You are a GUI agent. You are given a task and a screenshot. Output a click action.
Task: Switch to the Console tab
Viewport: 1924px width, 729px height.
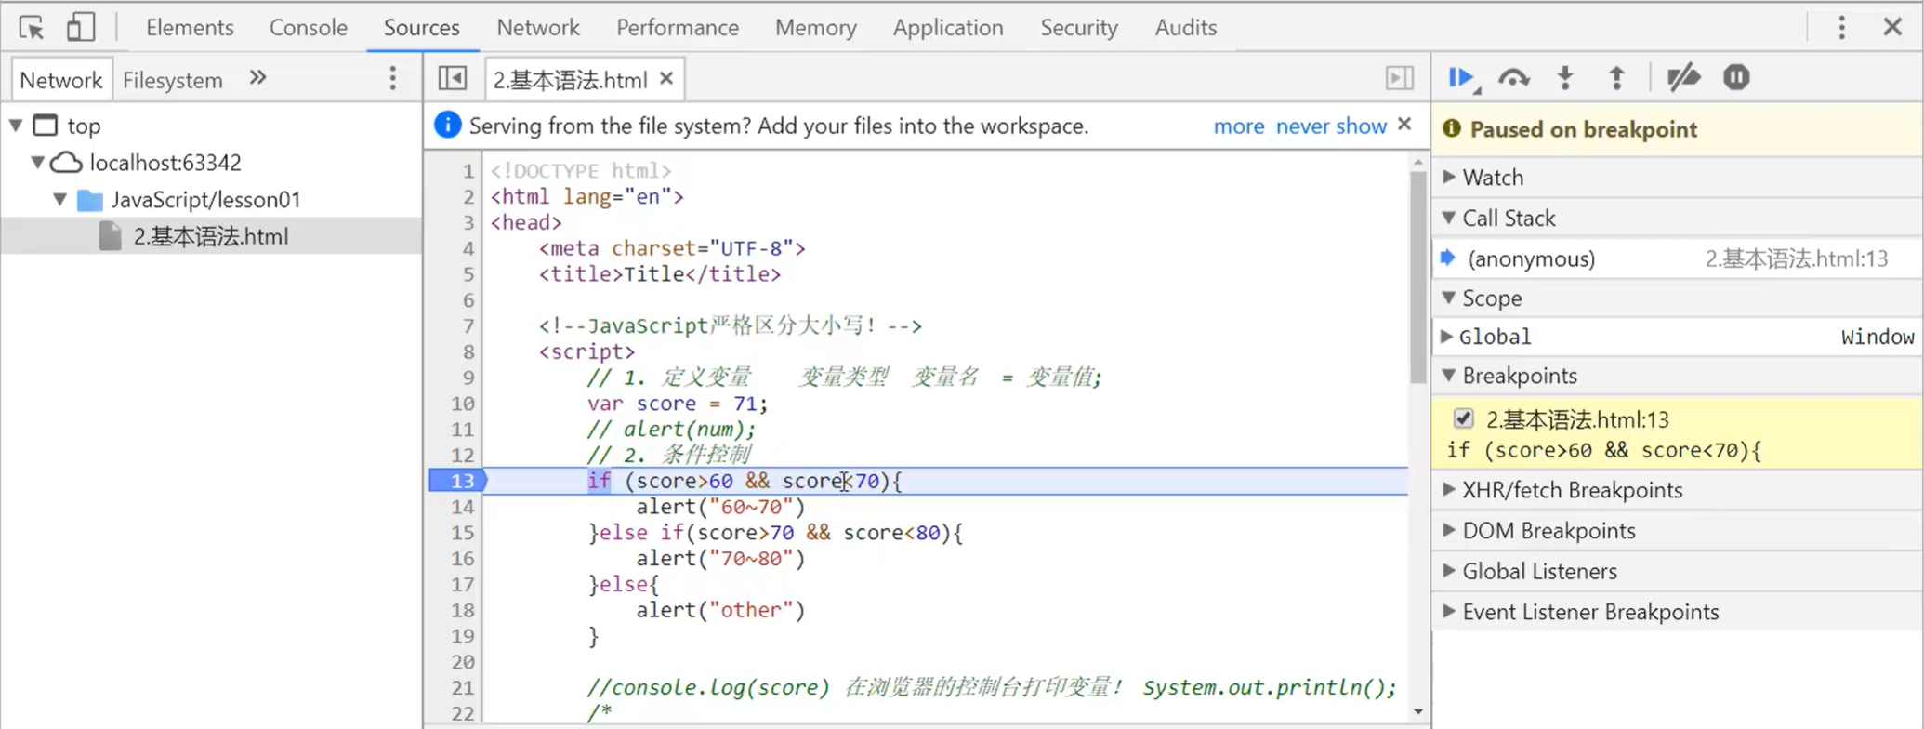click(x=308, y=27)
